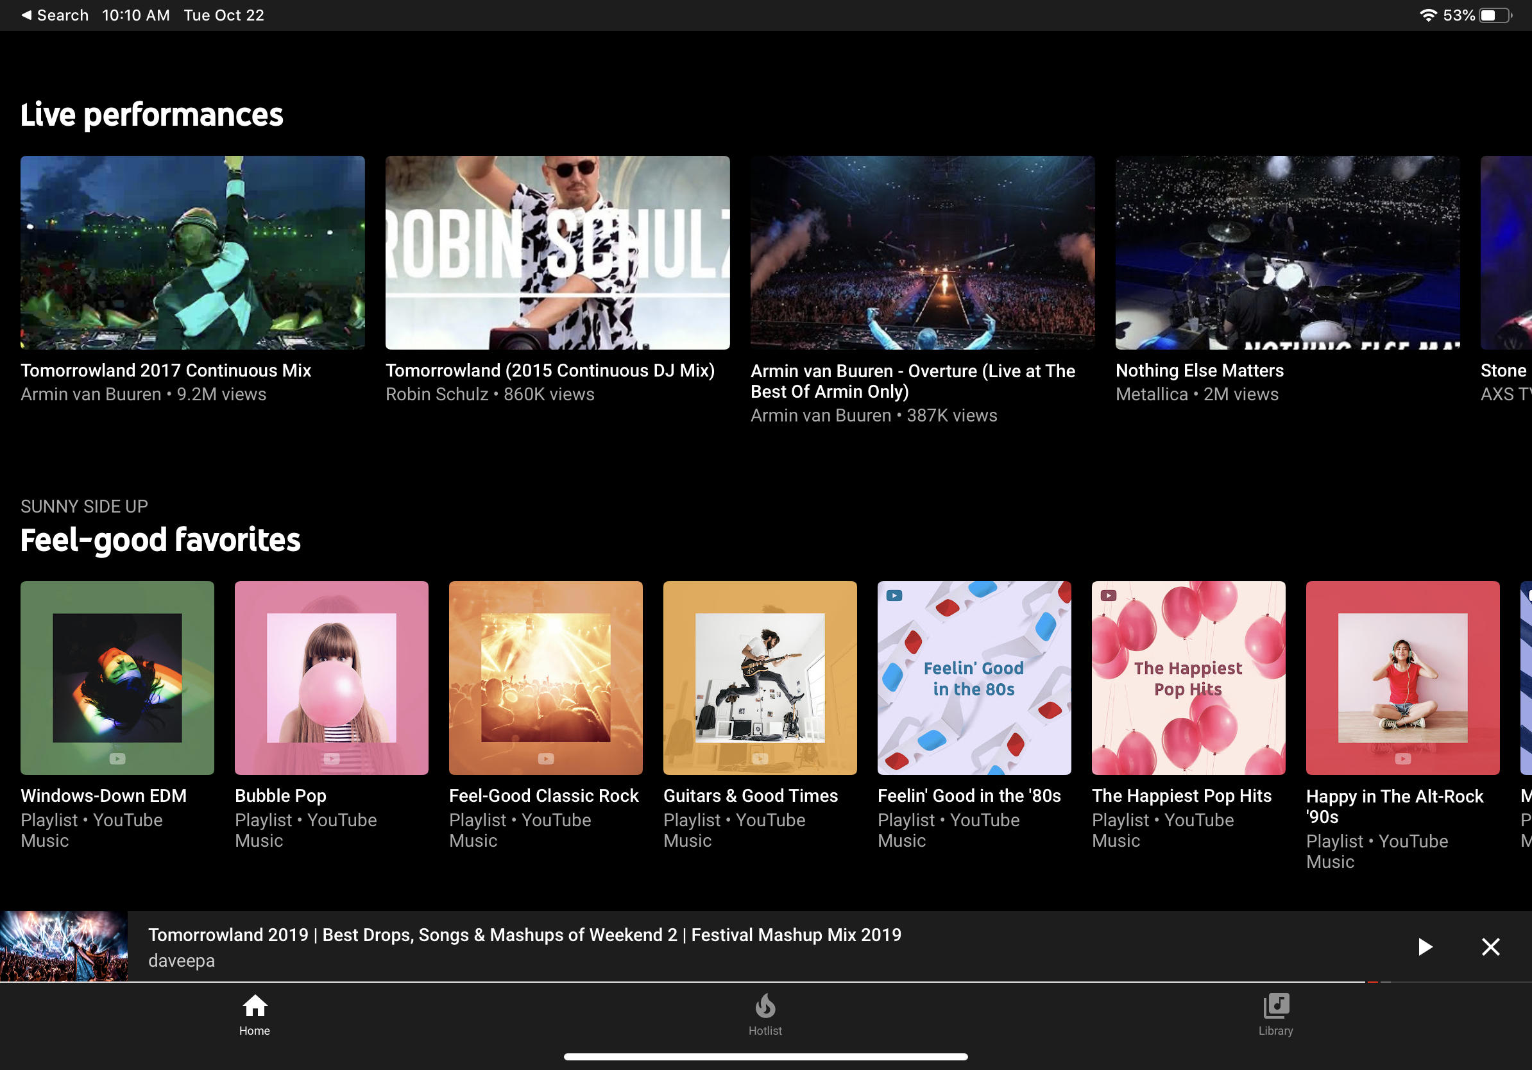Tap YouTube logo on Windows-Down EDM cover
Image resolution: width=1532 pixels, height=1070 pixels.
(117, 758)
